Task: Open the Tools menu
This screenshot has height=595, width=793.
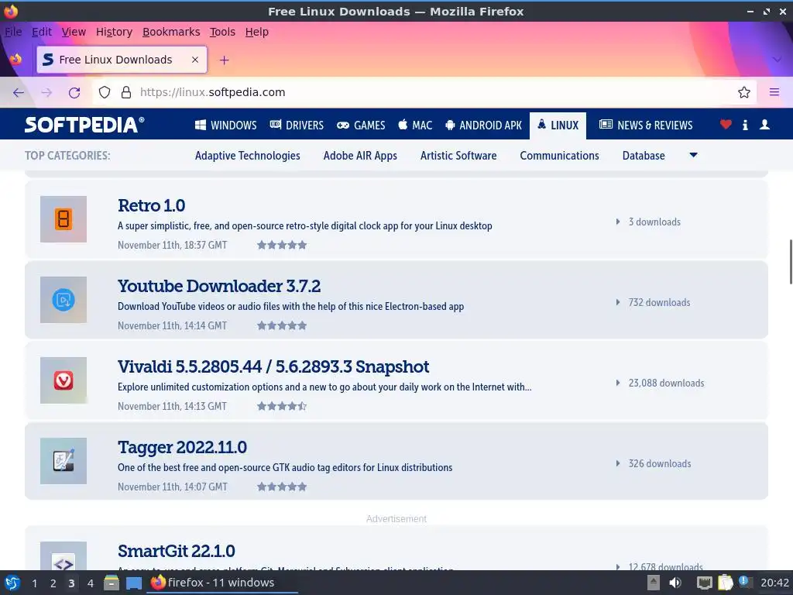Action: click(222, 32)
